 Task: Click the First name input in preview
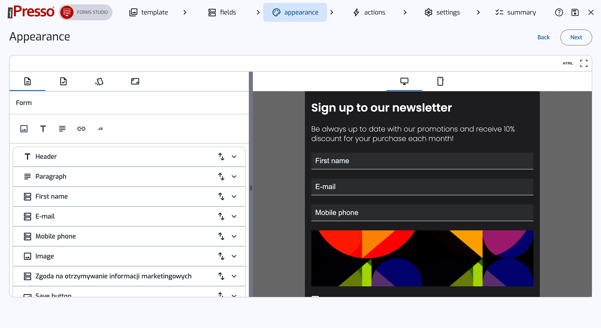[x=422, y=161]
